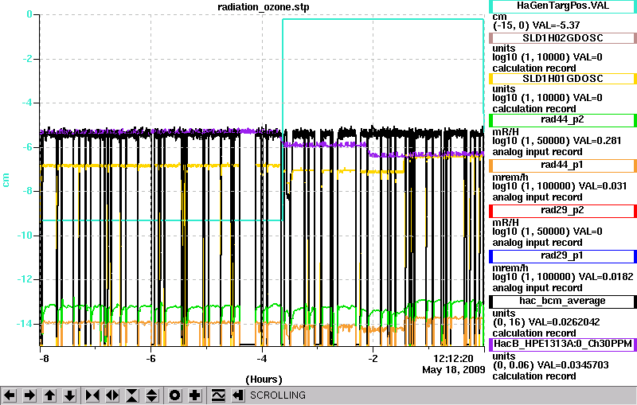
Task: Click the SCROLLING status label
Action: pyautogui.click(x=278, y=395)
